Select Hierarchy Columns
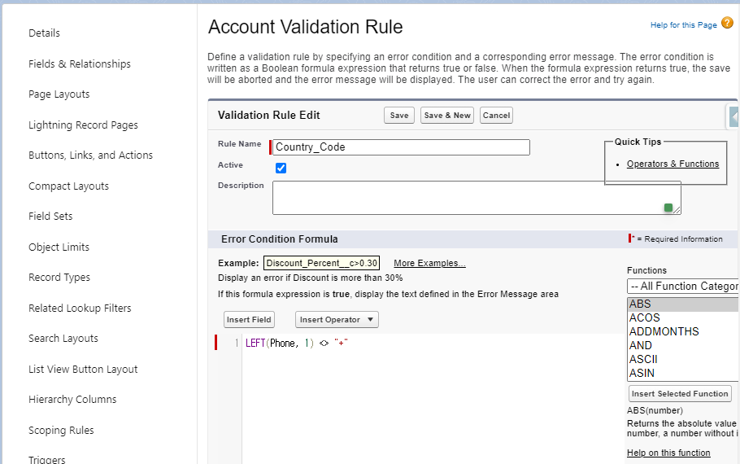 tap(72, 399)
